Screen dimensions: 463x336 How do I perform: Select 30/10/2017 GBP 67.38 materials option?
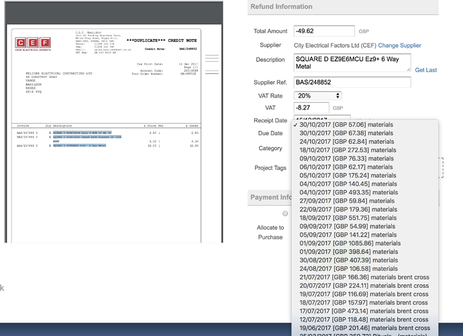tap(364, 133)
